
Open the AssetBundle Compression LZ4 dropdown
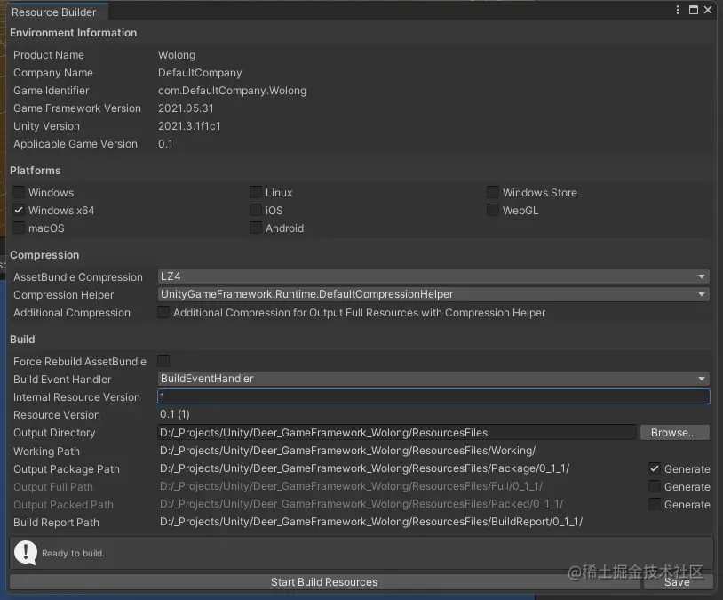[x=433, y=276]
